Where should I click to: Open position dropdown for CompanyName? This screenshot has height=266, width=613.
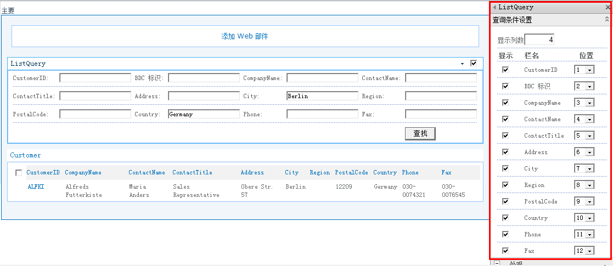(584, 103)
